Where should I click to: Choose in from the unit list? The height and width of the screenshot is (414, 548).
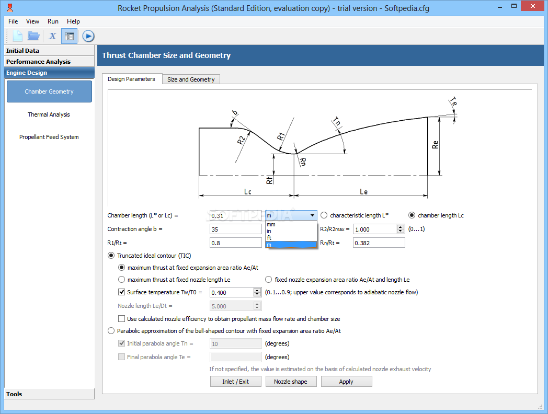[291, 231]
